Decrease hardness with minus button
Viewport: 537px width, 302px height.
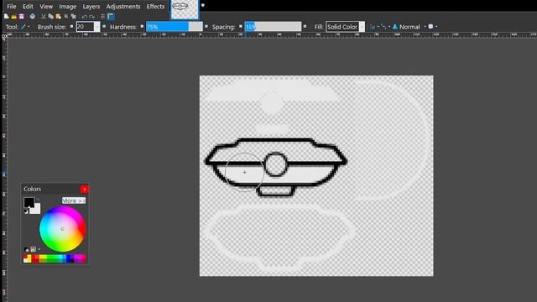142,26
